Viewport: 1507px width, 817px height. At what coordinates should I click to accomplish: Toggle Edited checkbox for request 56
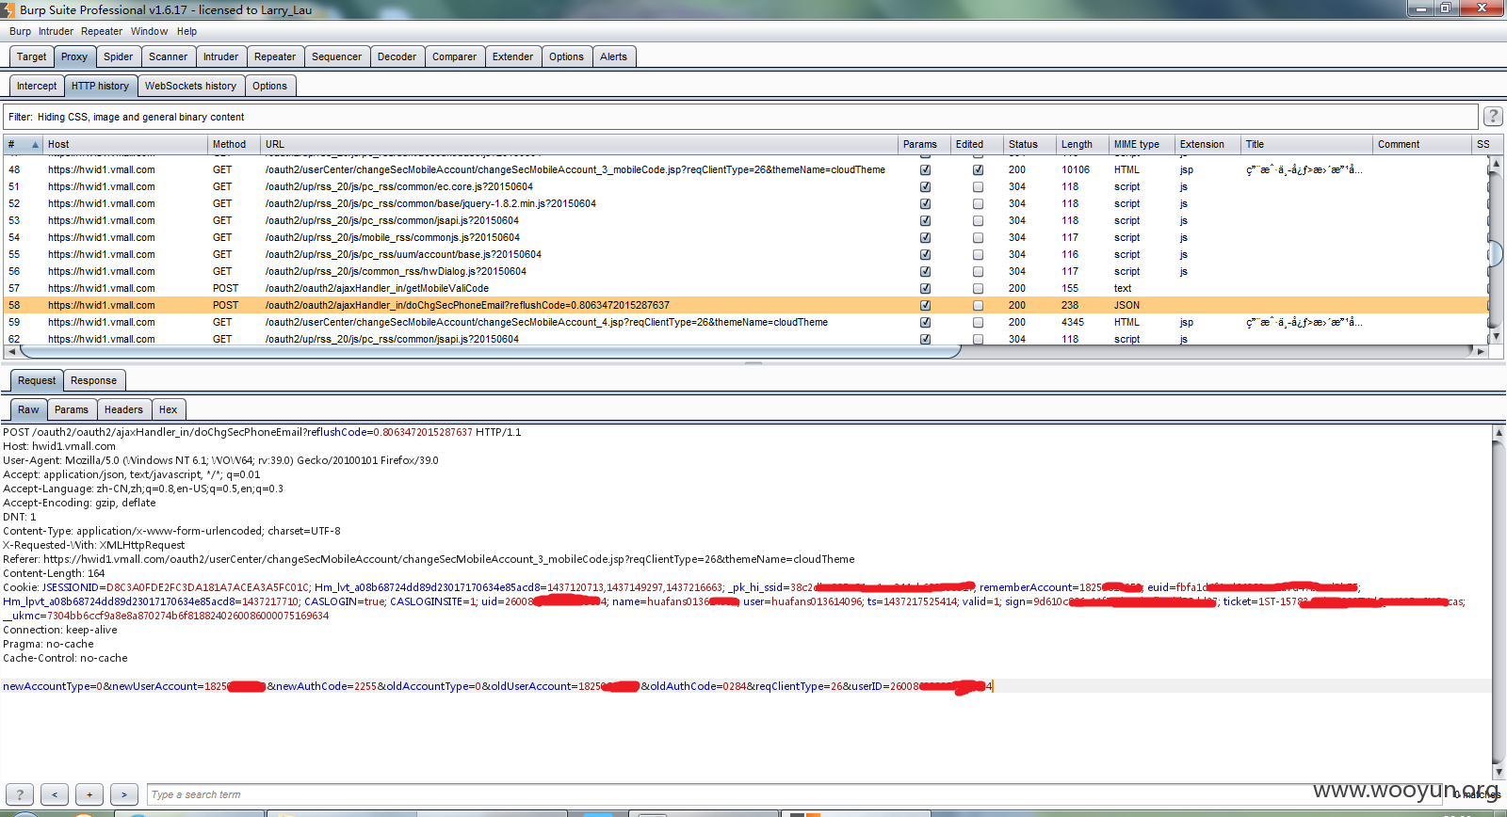point(978,272)
